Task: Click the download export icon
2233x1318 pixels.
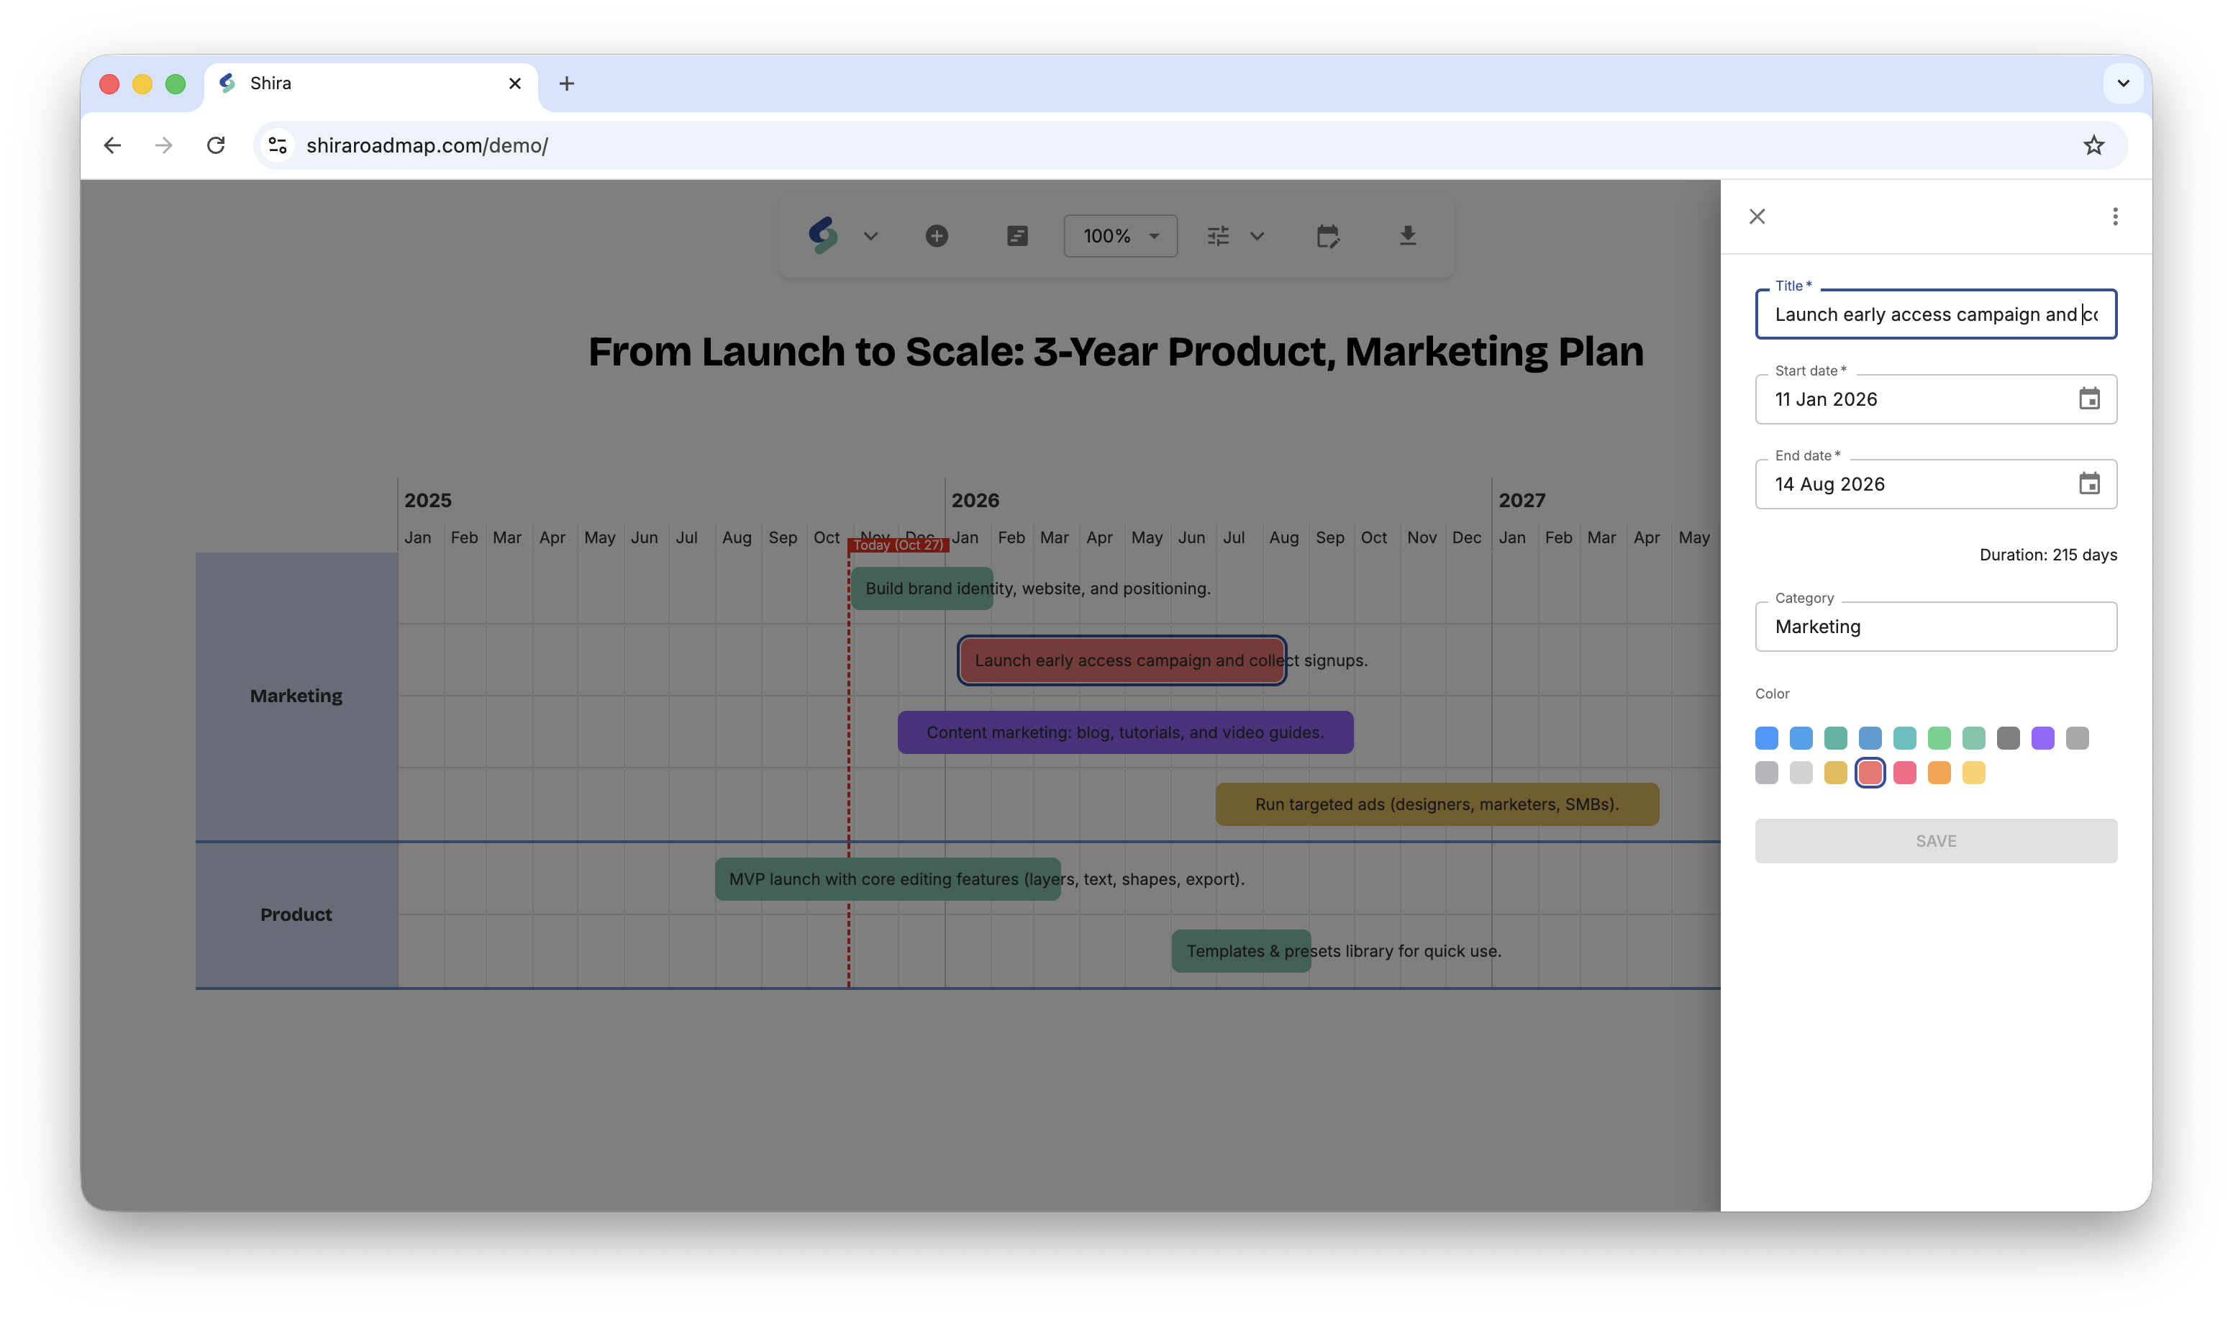Action: [1408, 235]
